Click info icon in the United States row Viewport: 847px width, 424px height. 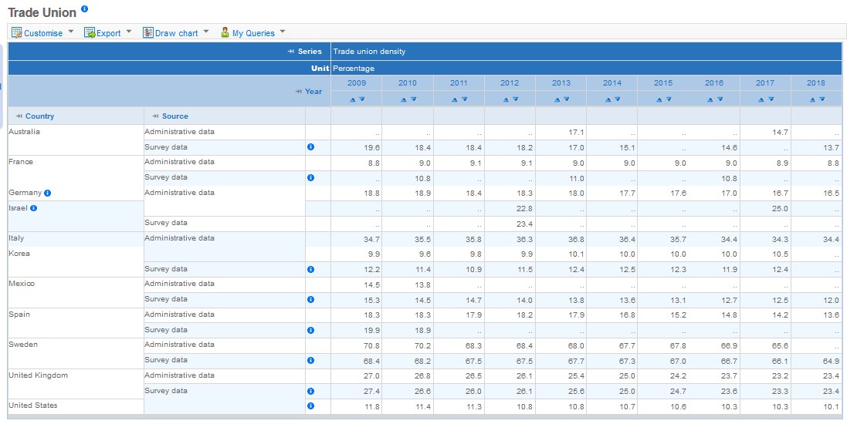pyautogui.click(x=310, y=405)
